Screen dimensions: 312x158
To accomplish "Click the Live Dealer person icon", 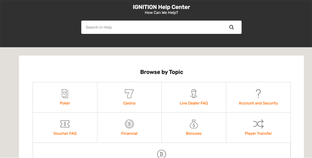I will (193, 94).
